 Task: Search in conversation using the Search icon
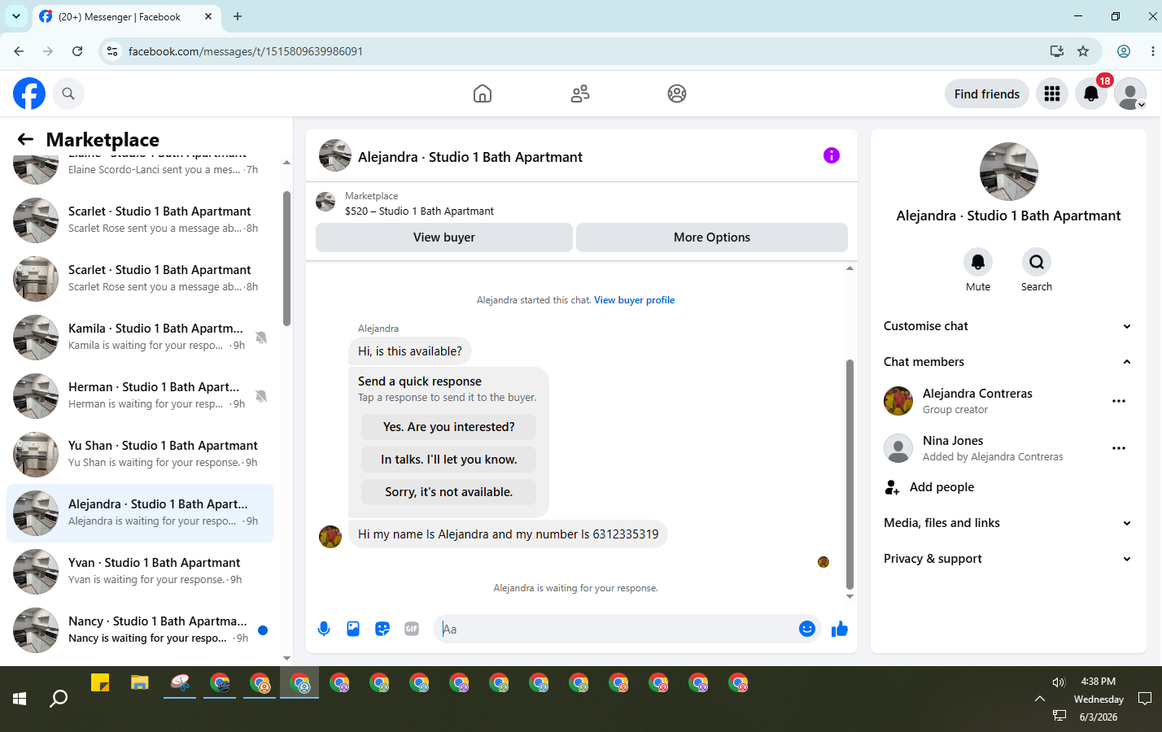pyautogui.click(x=1037, y=262)
